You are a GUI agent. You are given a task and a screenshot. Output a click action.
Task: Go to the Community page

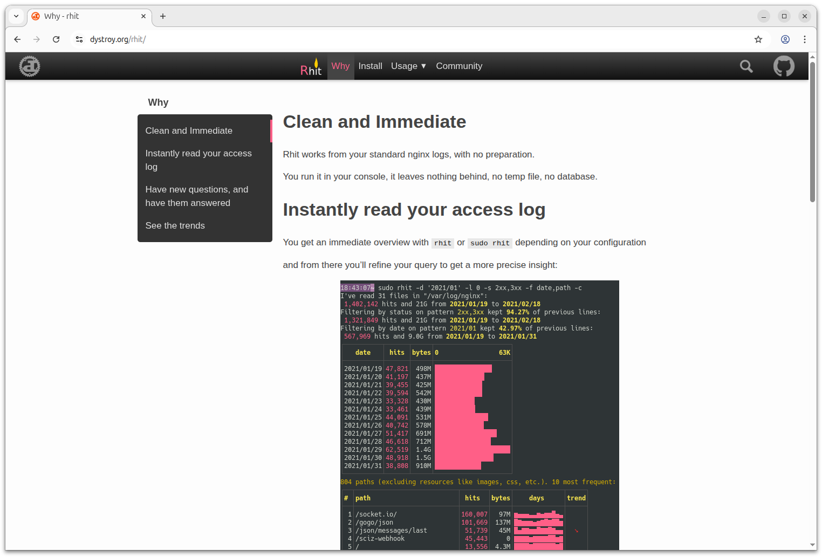[x=458, y=66]
